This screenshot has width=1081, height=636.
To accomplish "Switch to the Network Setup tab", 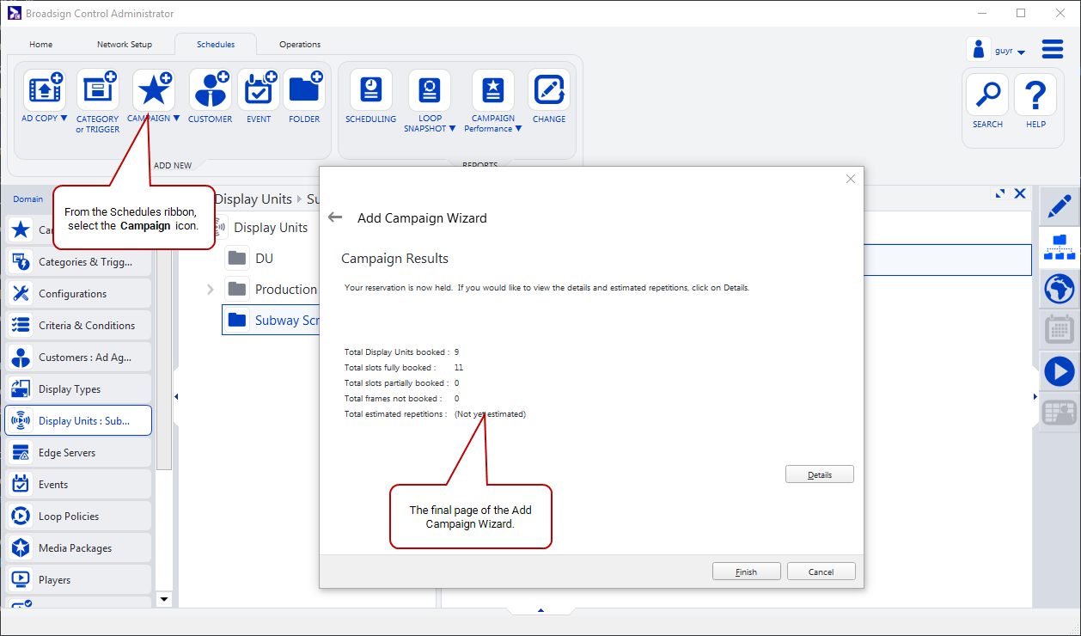I will point(125,45).
